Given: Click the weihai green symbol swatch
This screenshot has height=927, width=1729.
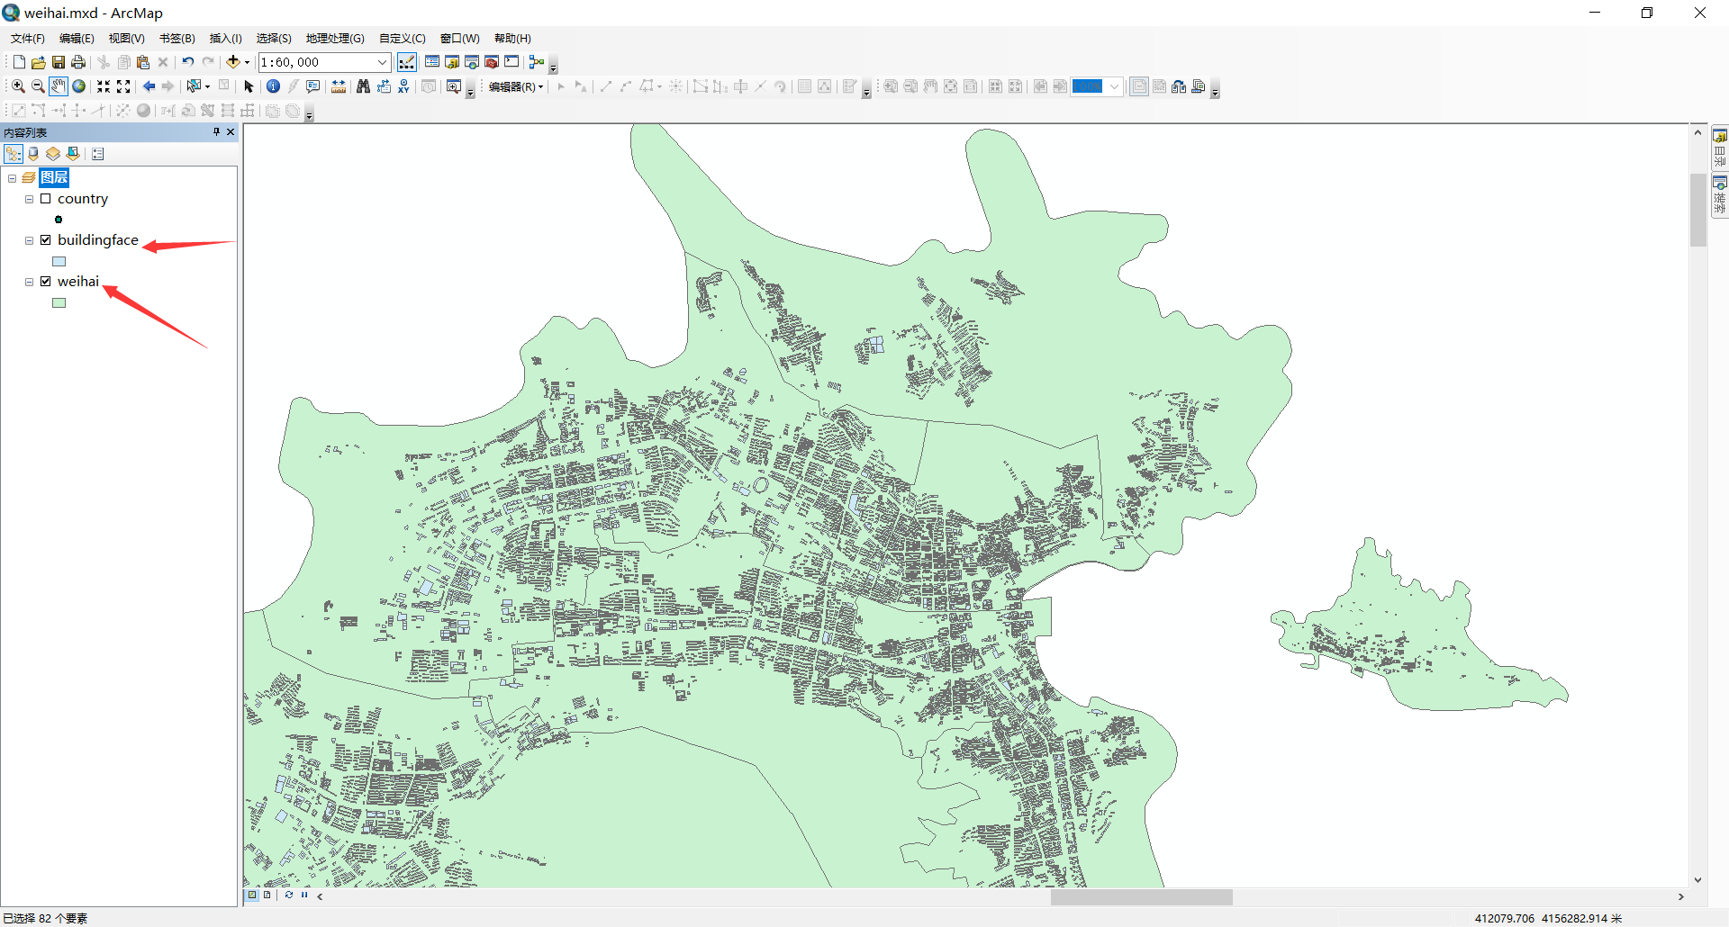Looking at the screenshot, I should point(59,303).
